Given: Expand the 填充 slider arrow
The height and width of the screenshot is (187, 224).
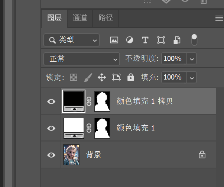Looking at the screenshot, I should pyautogui.click(x=192, y=78).
